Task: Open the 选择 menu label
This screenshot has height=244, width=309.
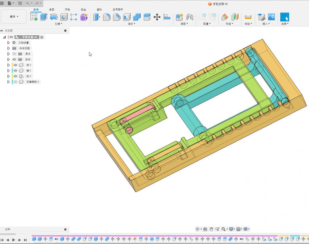Action: tap(285, 24)
